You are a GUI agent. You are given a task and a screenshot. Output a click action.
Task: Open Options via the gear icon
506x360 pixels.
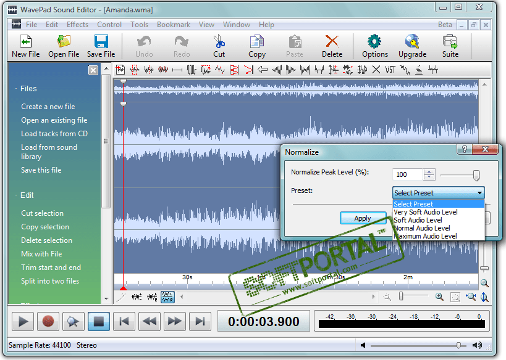point(374,41)
